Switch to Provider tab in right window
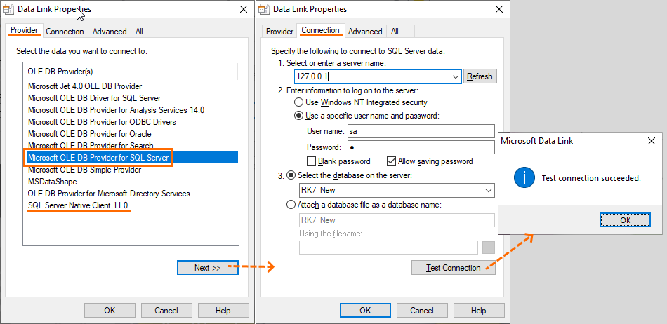Viewport: 667px width, 324px height. coord(280,32)
